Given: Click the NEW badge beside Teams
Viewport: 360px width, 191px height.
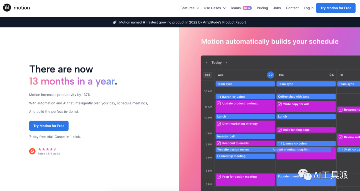Looking at the screenshot, I should click(x=247, y=8).
